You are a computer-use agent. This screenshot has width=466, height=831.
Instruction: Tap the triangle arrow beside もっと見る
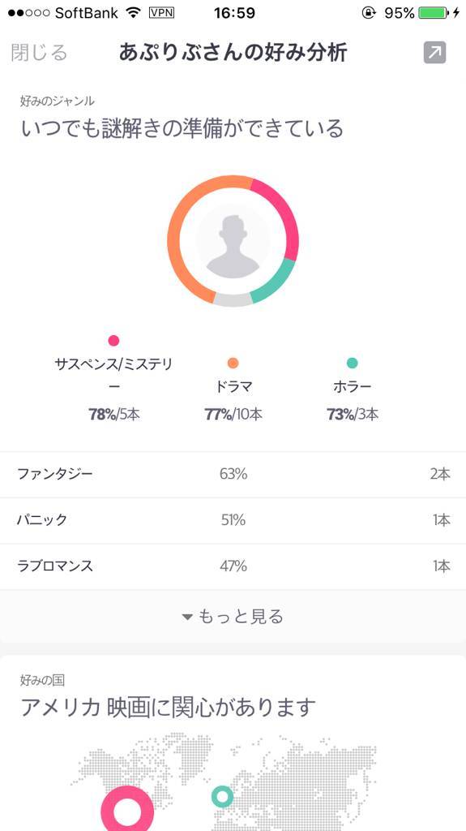click(x=186, y=617)
